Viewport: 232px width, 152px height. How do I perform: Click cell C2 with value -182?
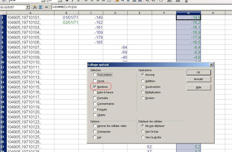91,22
